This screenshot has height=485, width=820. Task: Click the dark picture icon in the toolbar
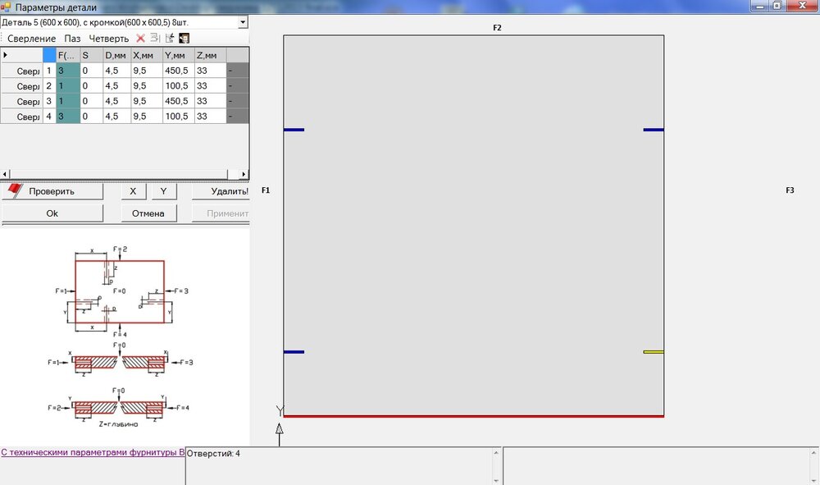[x=184, y=39]
